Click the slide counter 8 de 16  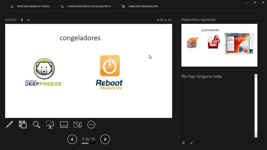click(88, 139)
